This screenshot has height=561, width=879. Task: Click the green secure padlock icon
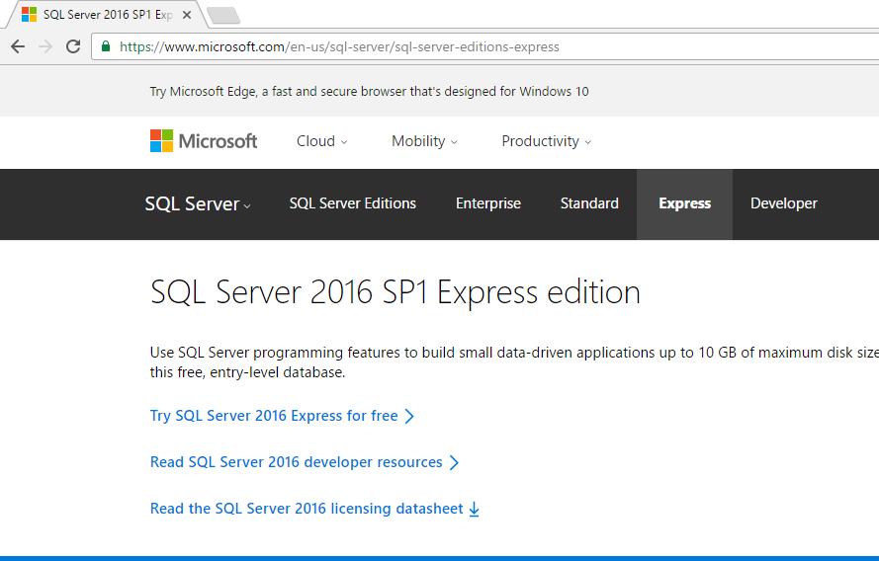pos(106,46)
